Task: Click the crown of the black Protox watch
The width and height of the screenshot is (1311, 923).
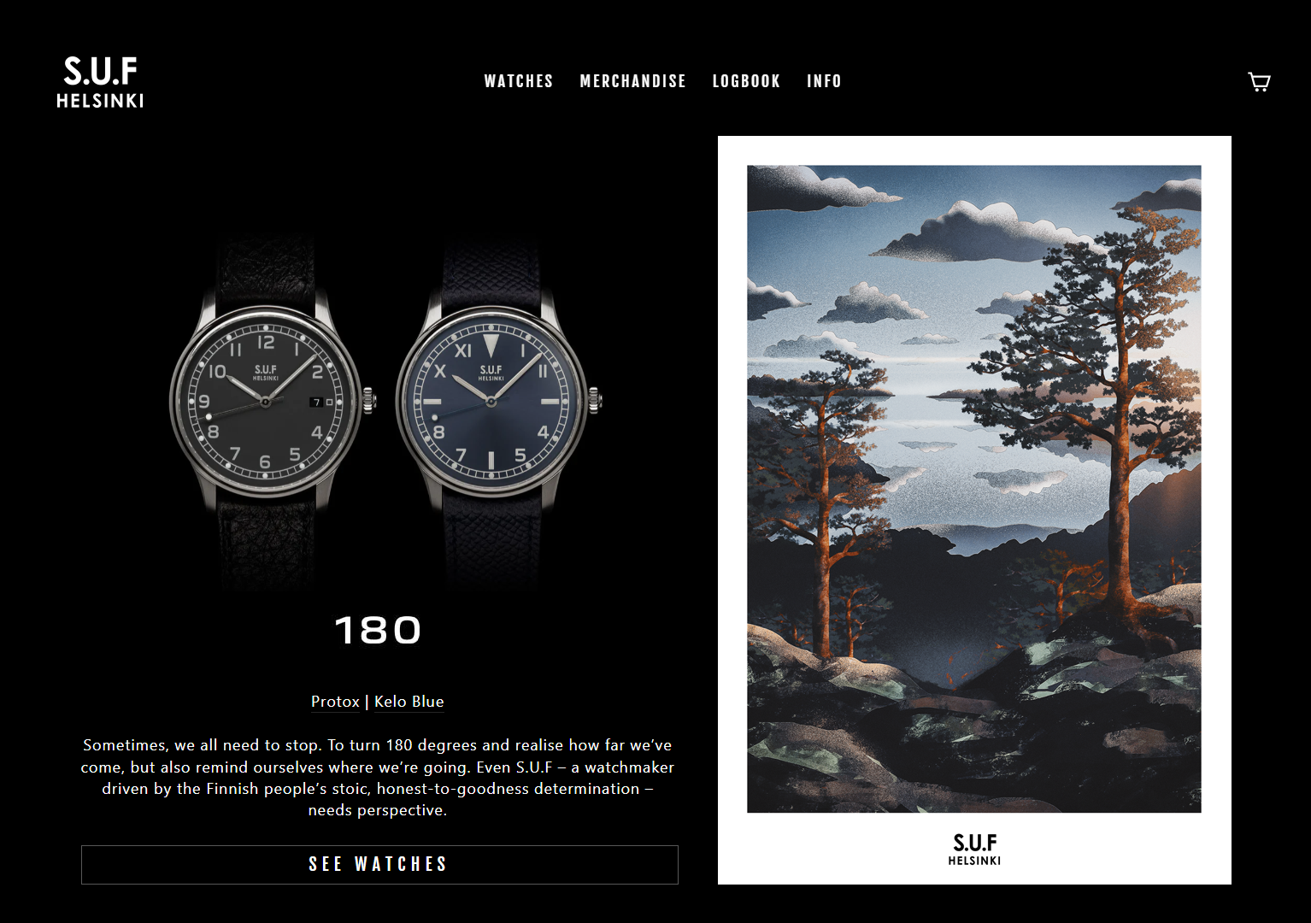Action: tap(369, 400)
